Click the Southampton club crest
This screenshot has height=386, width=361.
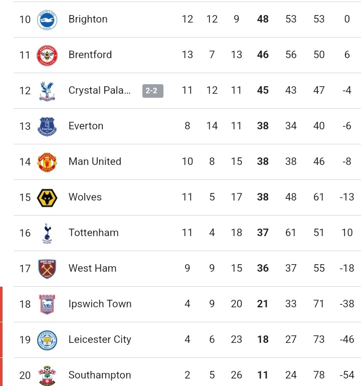point(47,375)
